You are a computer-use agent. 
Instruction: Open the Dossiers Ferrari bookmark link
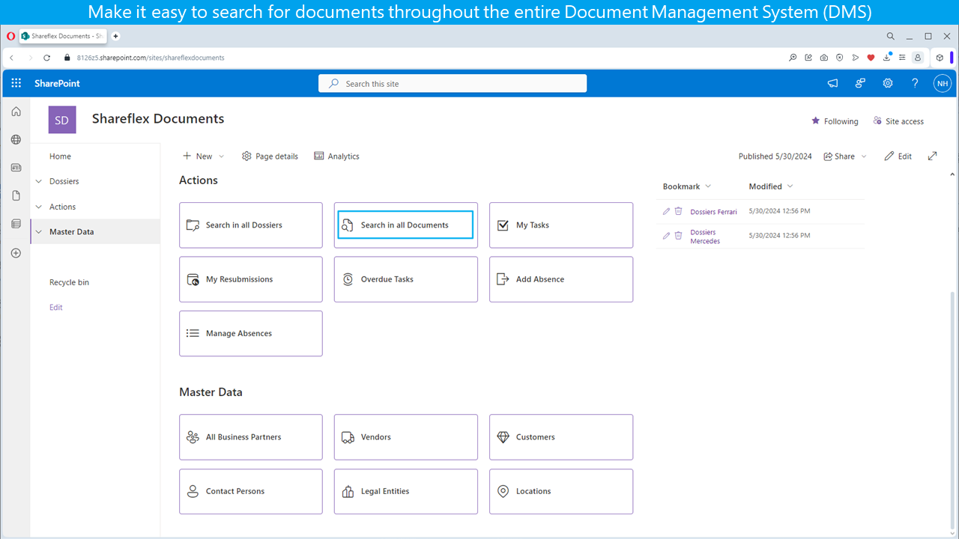click(x=713, y=212)
